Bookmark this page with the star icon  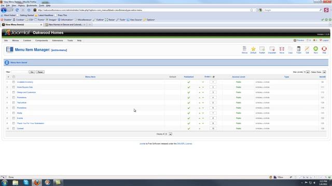[x=252, y=10]
